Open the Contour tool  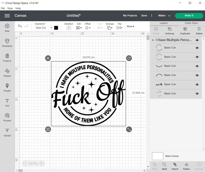(x=199, y=166)
